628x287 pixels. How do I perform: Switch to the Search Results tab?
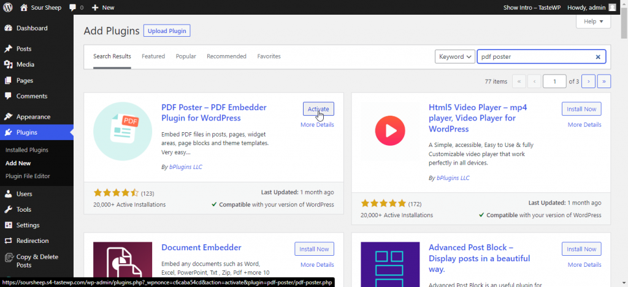[x=112, y=56]
